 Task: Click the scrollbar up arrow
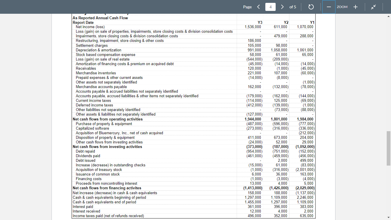388,16
